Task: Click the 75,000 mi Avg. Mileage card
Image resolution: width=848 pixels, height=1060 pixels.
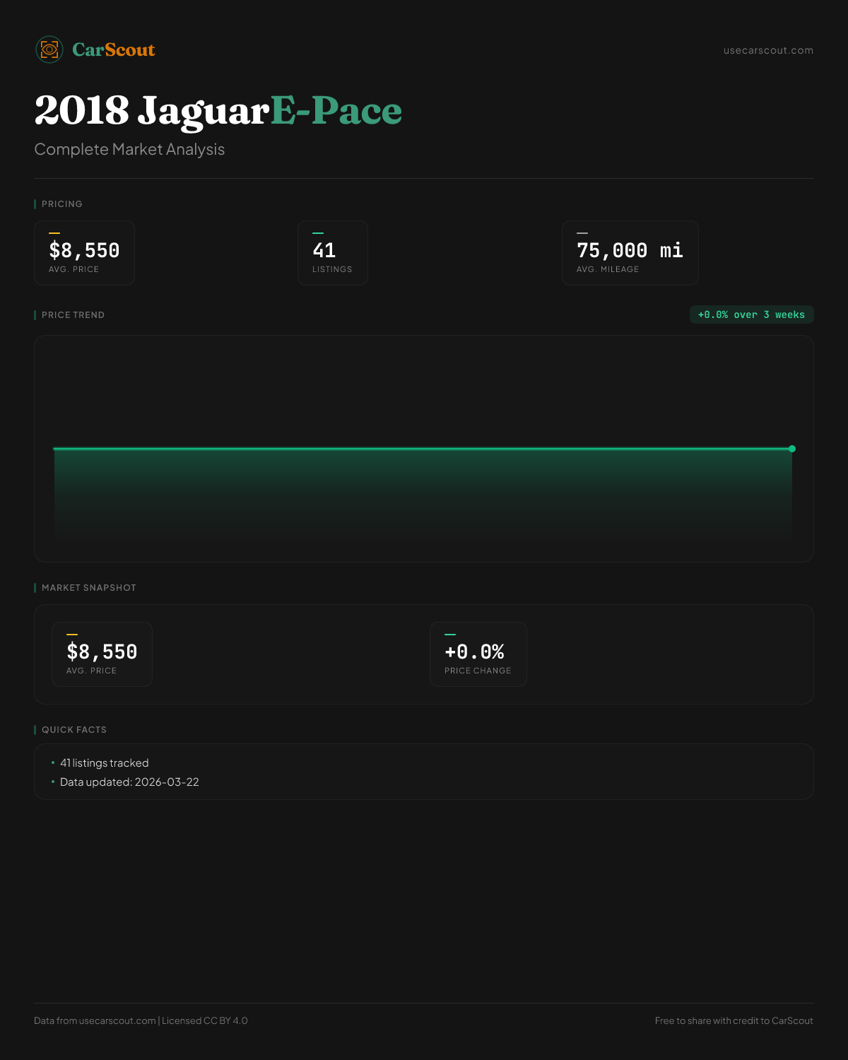Action: tap(630, 253)
